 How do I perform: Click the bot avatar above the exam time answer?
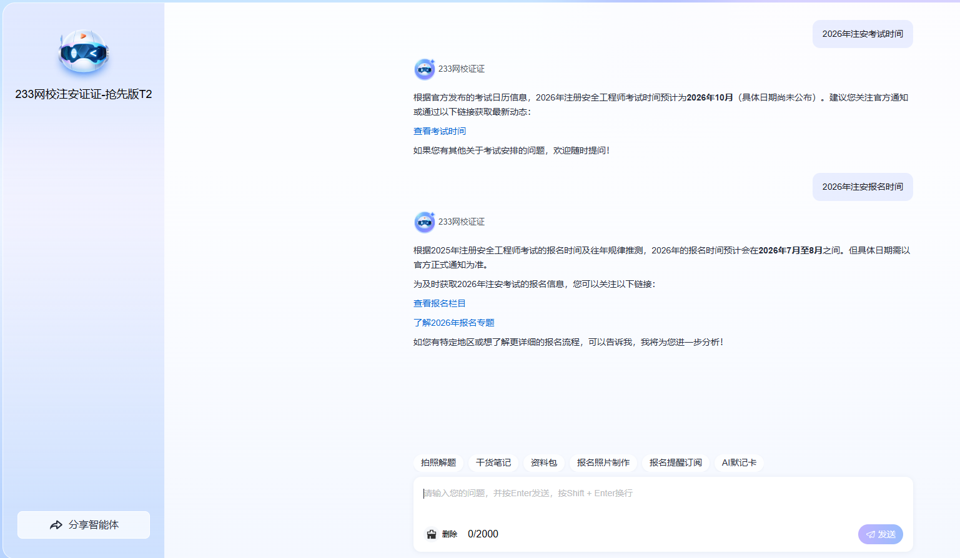click(425, 69)
